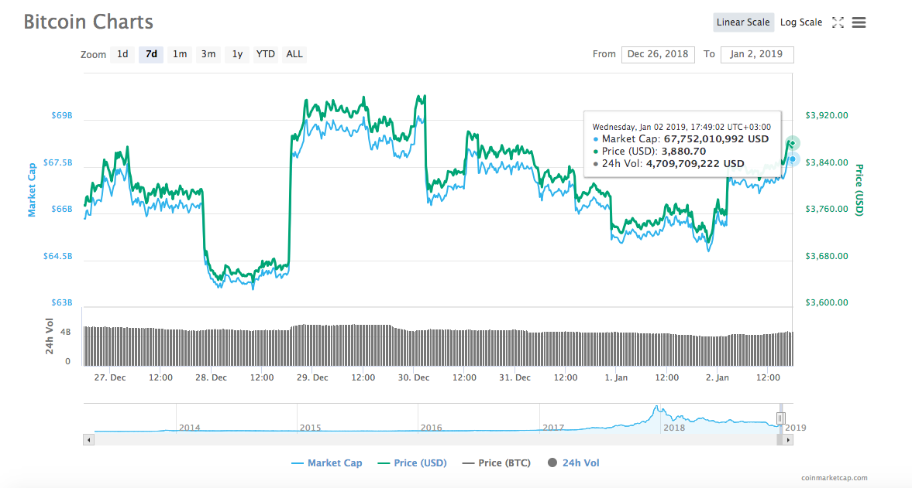912x488 pixels.
Task: Click the '$69B' market cap axis label
Action: click(x=62, y=115)
